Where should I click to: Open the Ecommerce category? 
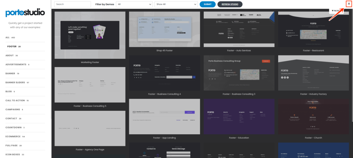[x=13, y=136]
